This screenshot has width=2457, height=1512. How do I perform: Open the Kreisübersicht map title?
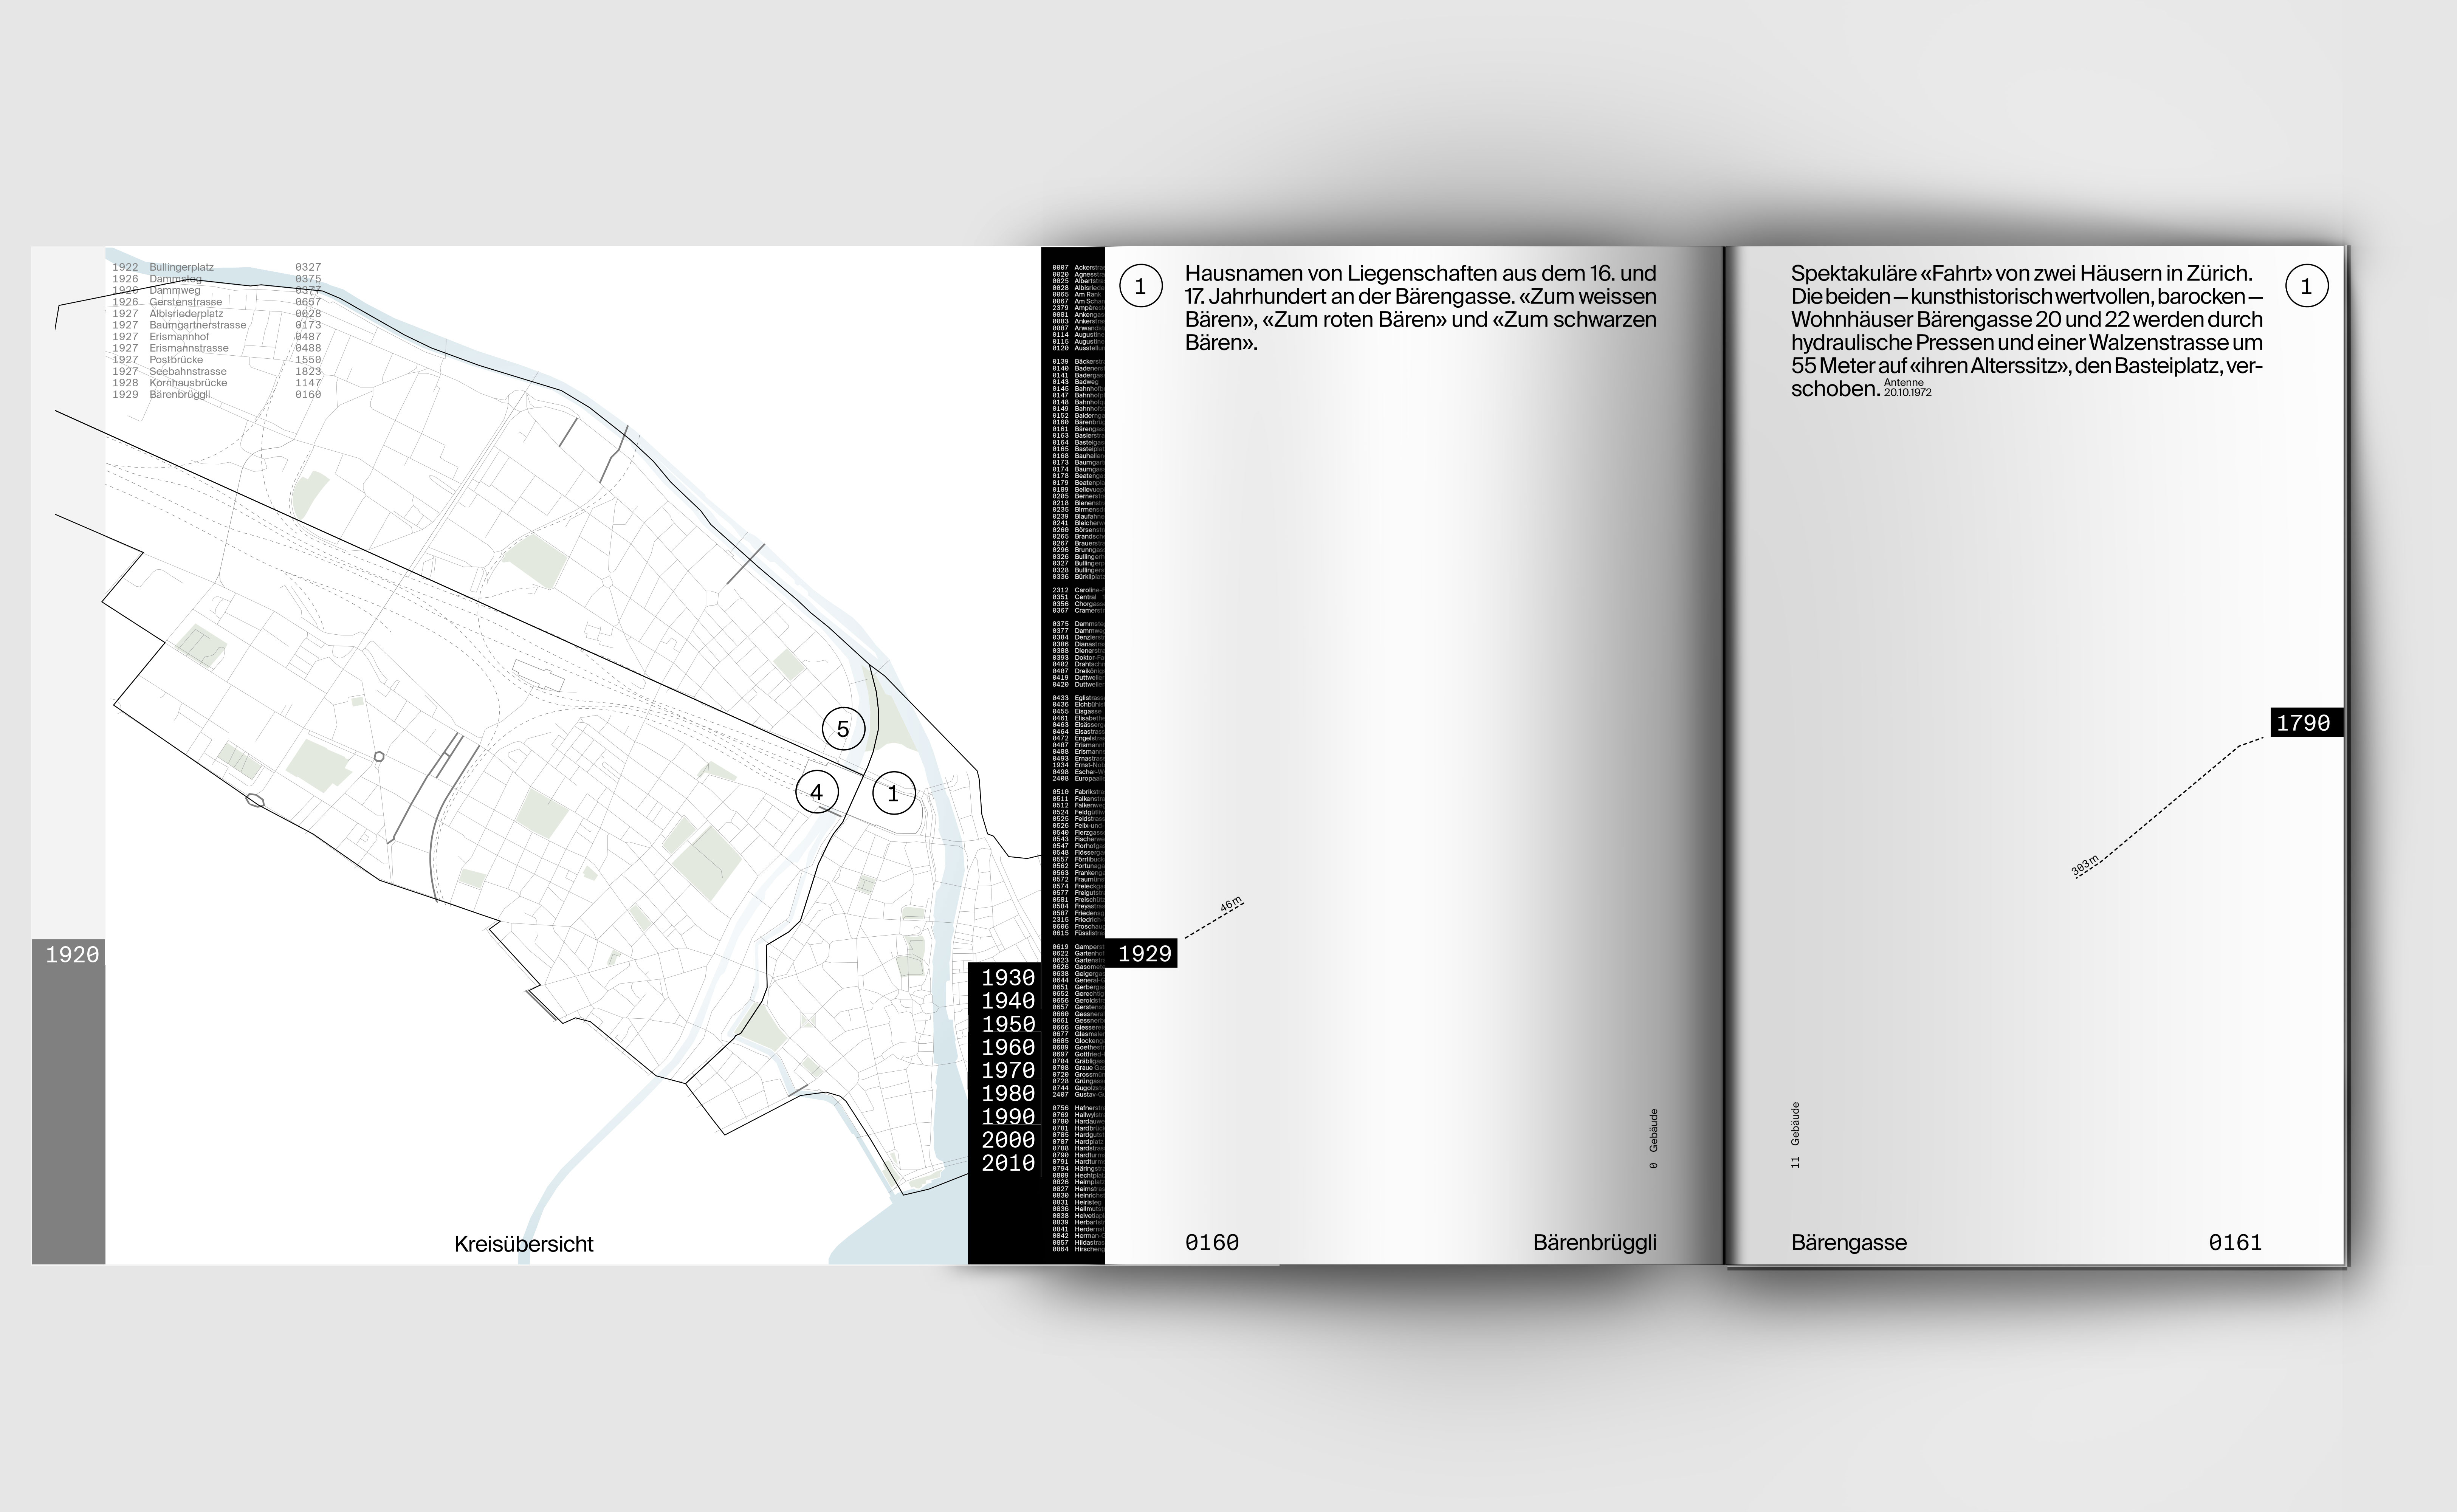523,1244
